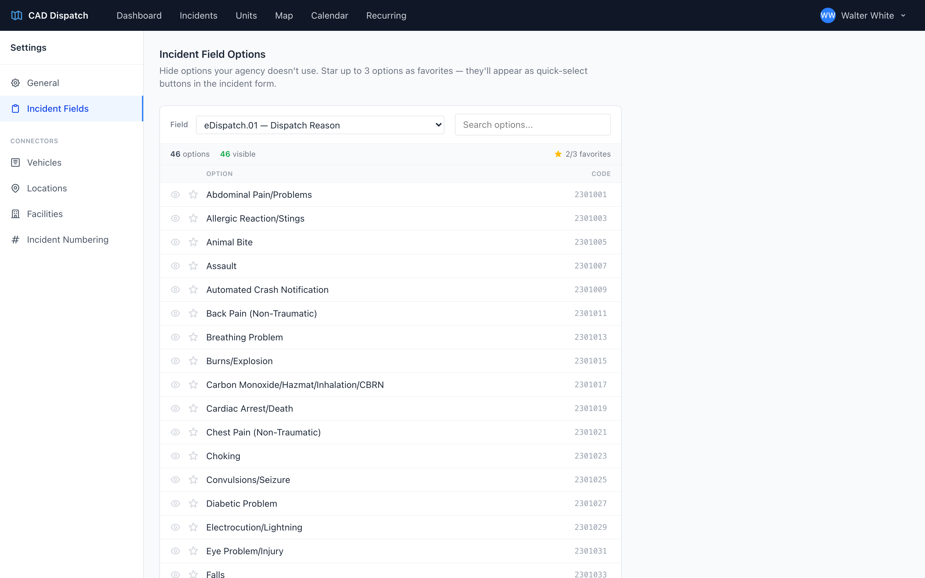The width and height of the screenshot is (925, 578).
Task: Click the CAD Dispatch brand title
Action: 58,15
